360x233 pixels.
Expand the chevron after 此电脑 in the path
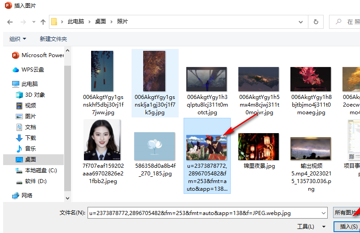(89, 22)
